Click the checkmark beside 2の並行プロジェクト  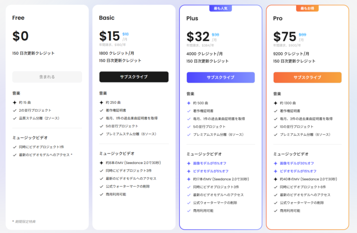pos(15,110)
